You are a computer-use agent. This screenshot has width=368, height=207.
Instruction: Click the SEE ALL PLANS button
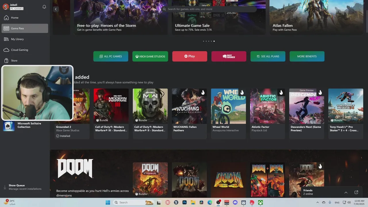[268, 56]
